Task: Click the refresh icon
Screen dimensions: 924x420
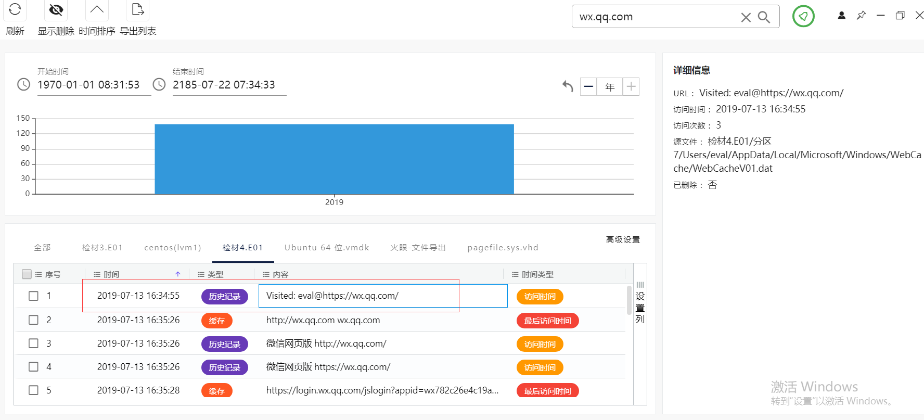Action: (x=15, y=9)
